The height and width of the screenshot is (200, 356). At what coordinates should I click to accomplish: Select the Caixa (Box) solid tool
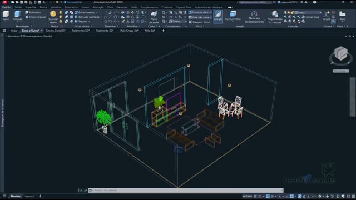pos(6,16)
